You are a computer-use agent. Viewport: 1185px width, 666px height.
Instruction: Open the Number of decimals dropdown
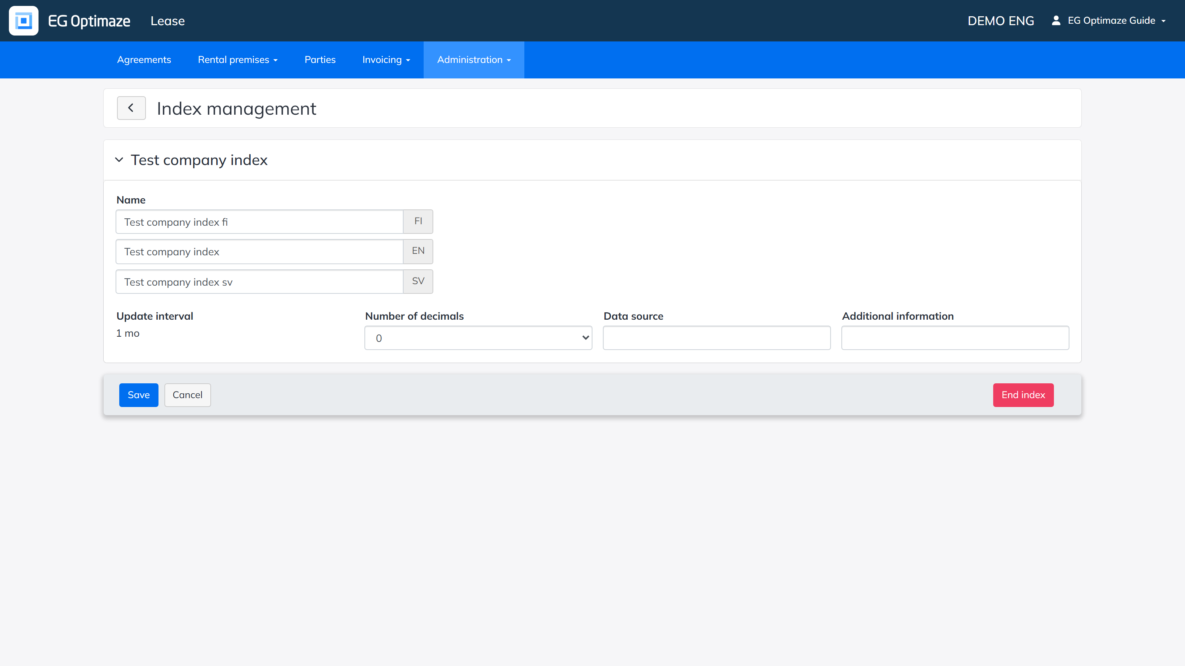pyautogui.click(x=478, y=338)
